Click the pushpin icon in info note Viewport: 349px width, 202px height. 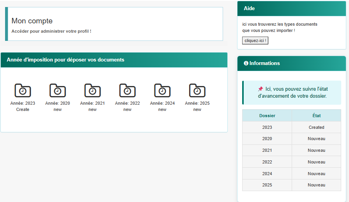[260, 89]
